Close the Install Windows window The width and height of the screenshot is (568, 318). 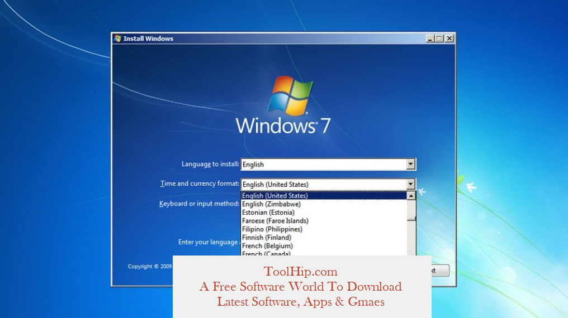449,38
